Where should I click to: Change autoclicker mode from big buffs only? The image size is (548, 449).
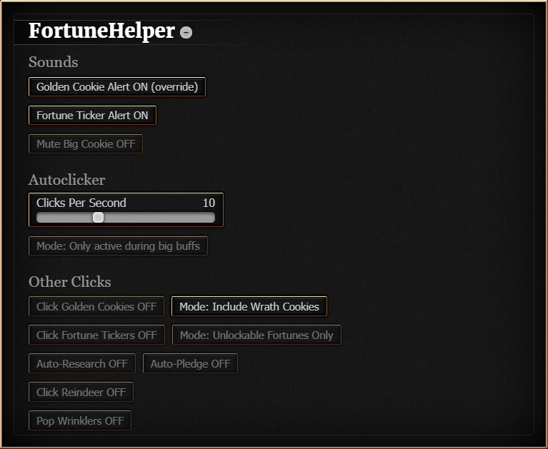click(x=118, y=246)
